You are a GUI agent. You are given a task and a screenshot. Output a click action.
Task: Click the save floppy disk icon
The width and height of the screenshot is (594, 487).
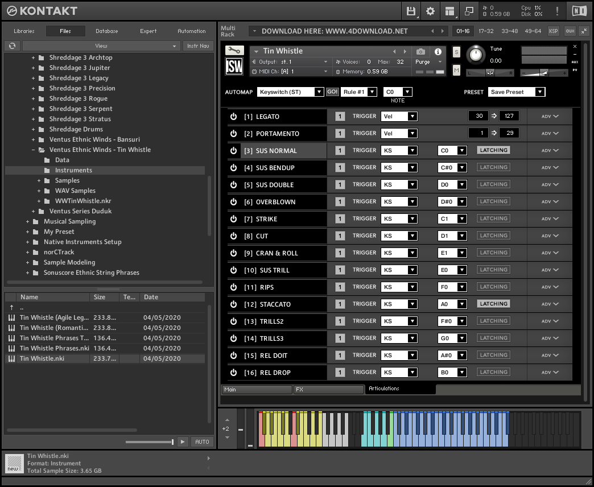pyautogui.click(x=411, y=11)
